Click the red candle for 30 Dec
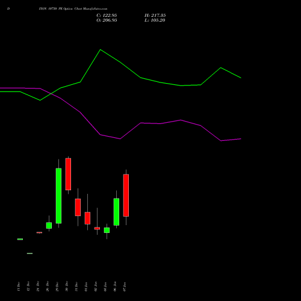Viewport: 301px width, 301px height. 68,174
